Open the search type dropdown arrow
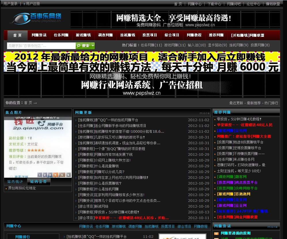 click(93, 45)
